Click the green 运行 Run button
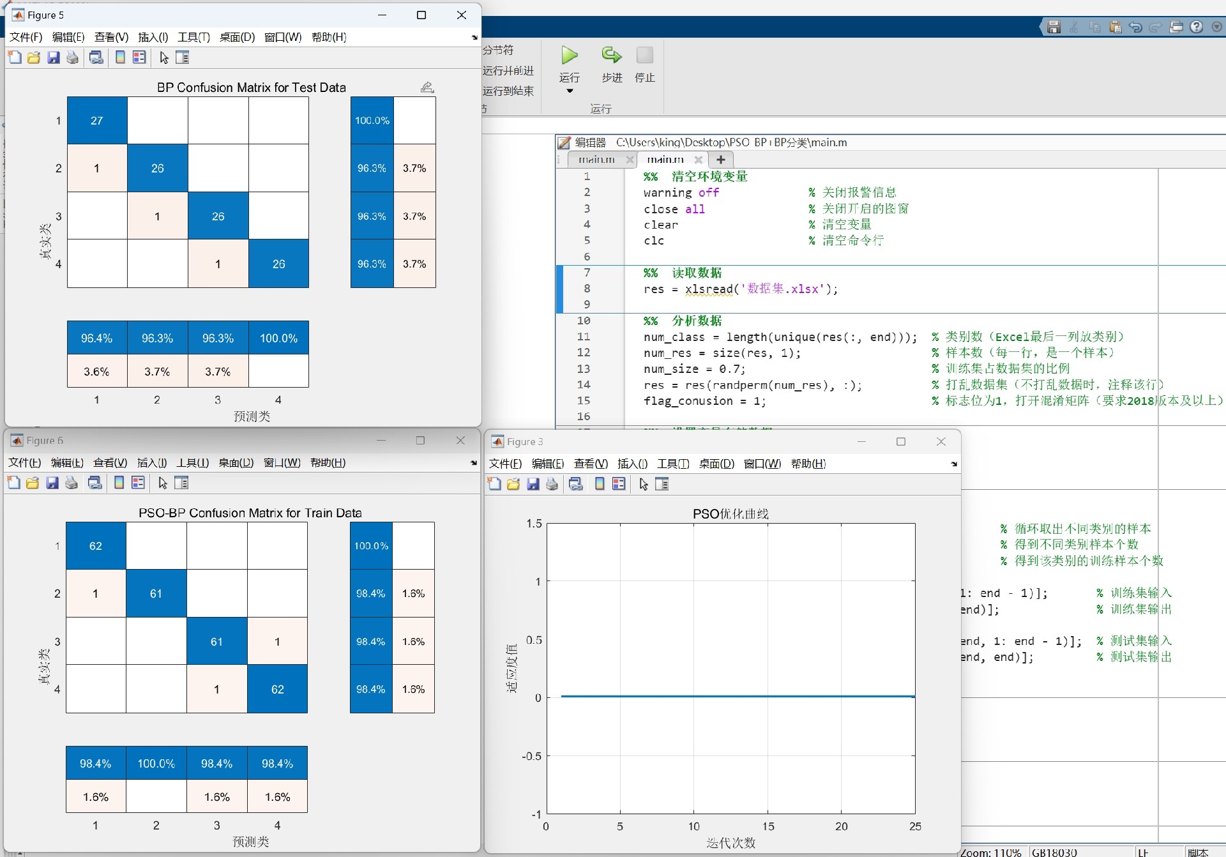The height and width of the screenshot is (857, 1226). pos(570,56)
